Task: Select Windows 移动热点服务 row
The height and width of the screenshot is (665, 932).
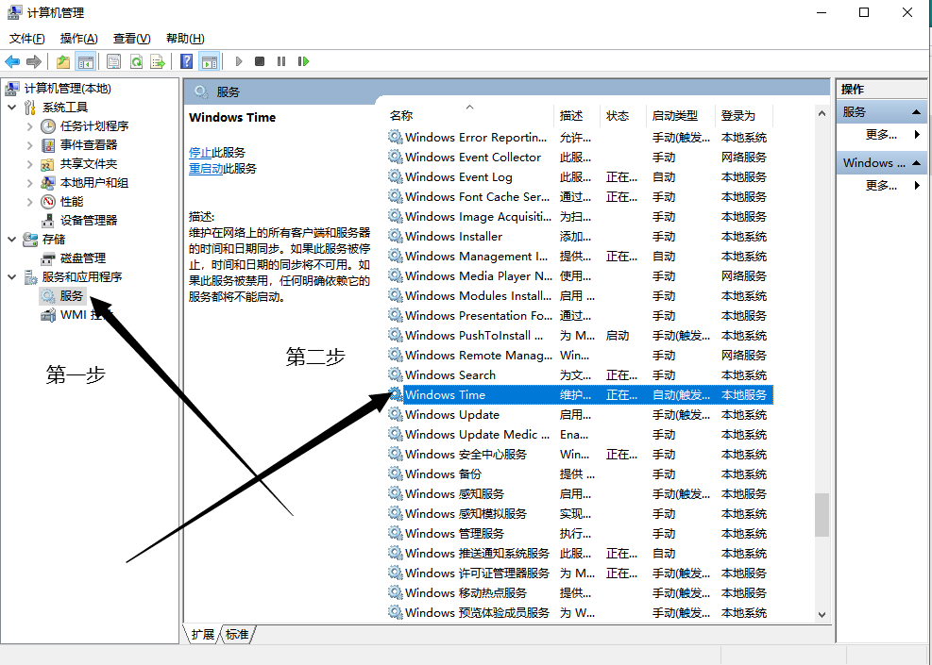Action: (x=580, y=592)
